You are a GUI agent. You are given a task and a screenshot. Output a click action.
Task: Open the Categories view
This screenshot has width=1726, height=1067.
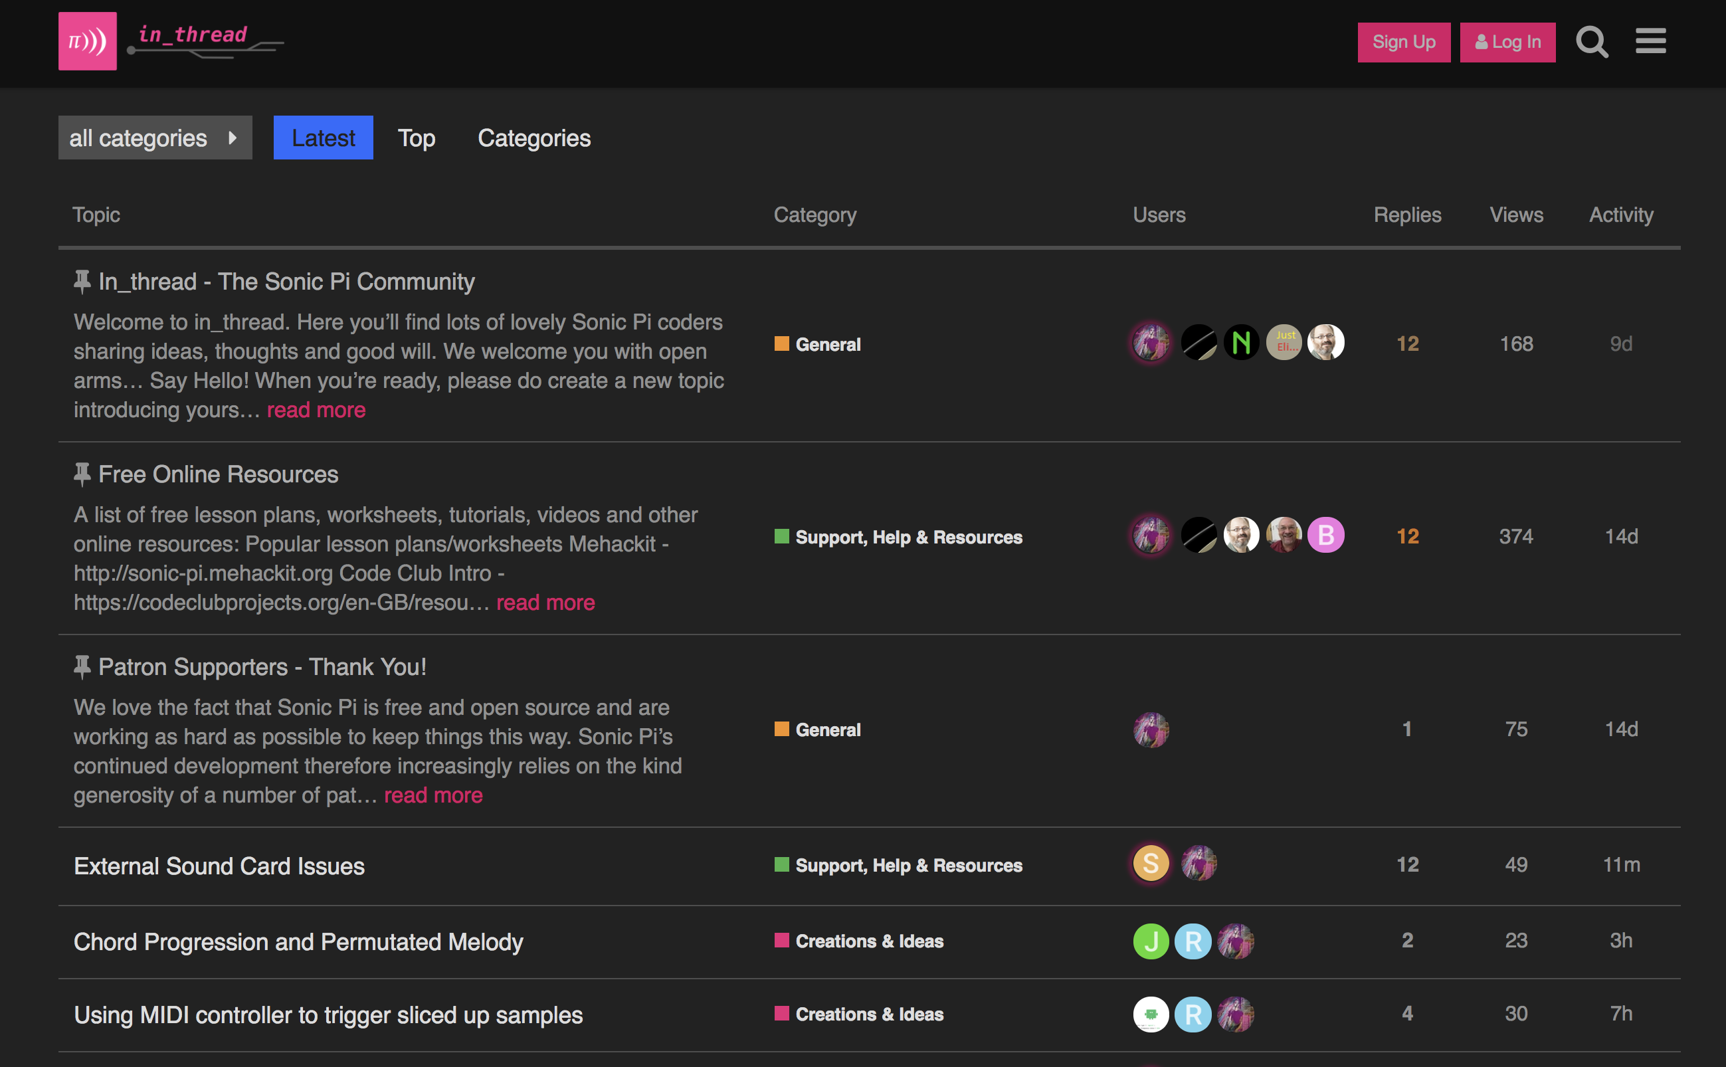534,137
